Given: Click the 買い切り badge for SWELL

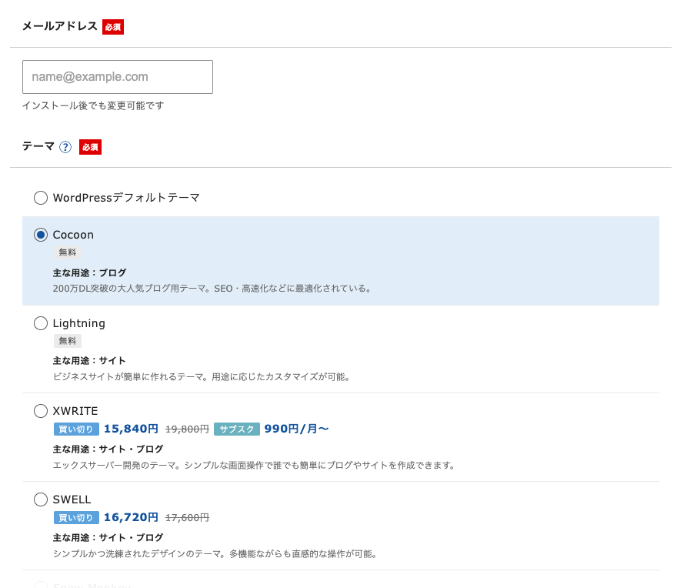Looking at the screenshot, I should point(76,518).
